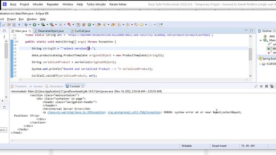Open the Debug button dropdown arrow

pos(30,25)
